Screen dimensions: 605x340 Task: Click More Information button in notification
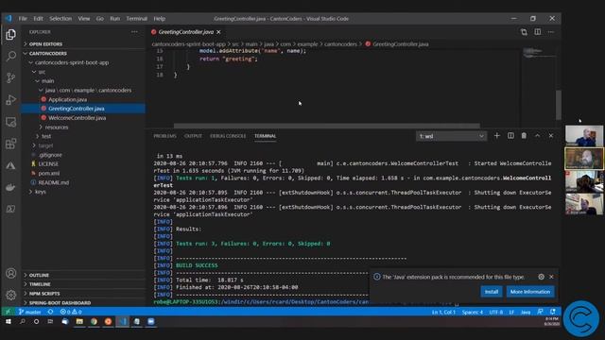(x=530, y=292)
